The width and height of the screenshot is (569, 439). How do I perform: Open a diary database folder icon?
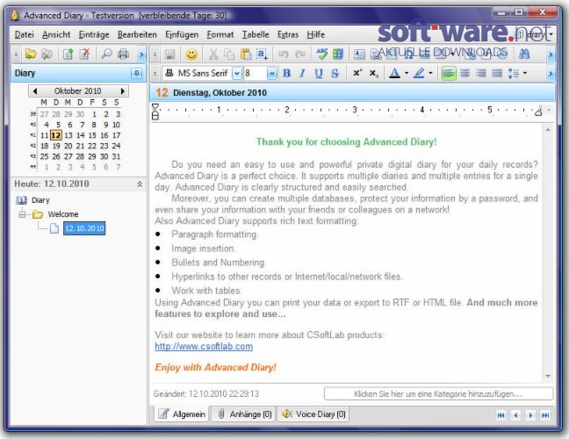(x=31, y=54)
